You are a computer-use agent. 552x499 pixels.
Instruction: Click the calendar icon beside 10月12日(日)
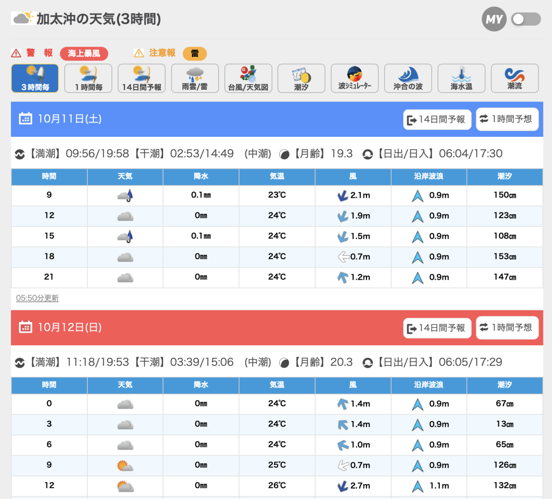click(25, 327)
